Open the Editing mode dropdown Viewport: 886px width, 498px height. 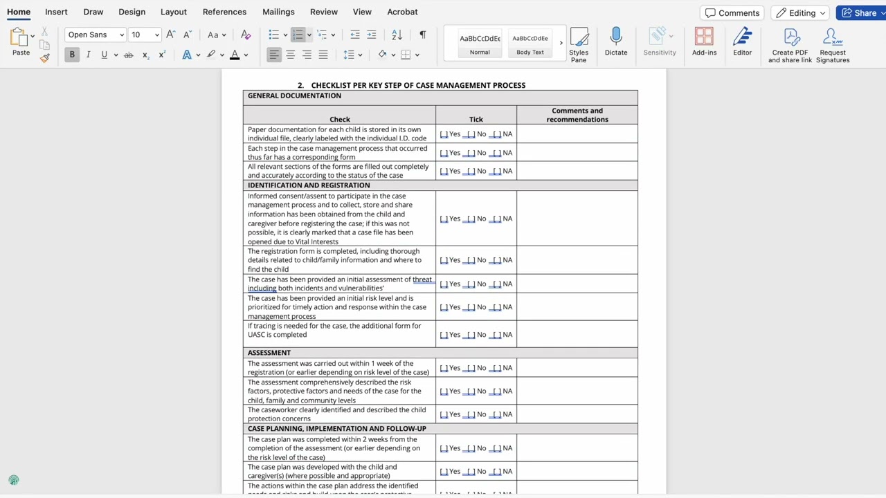pos(802,13)
